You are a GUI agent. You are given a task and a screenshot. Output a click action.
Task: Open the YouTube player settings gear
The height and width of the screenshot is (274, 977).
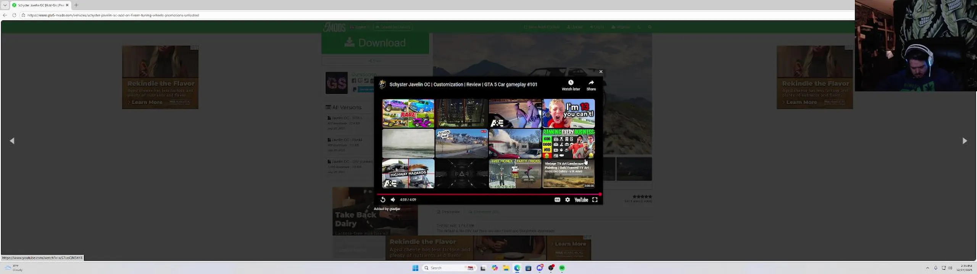pos(567,199)
